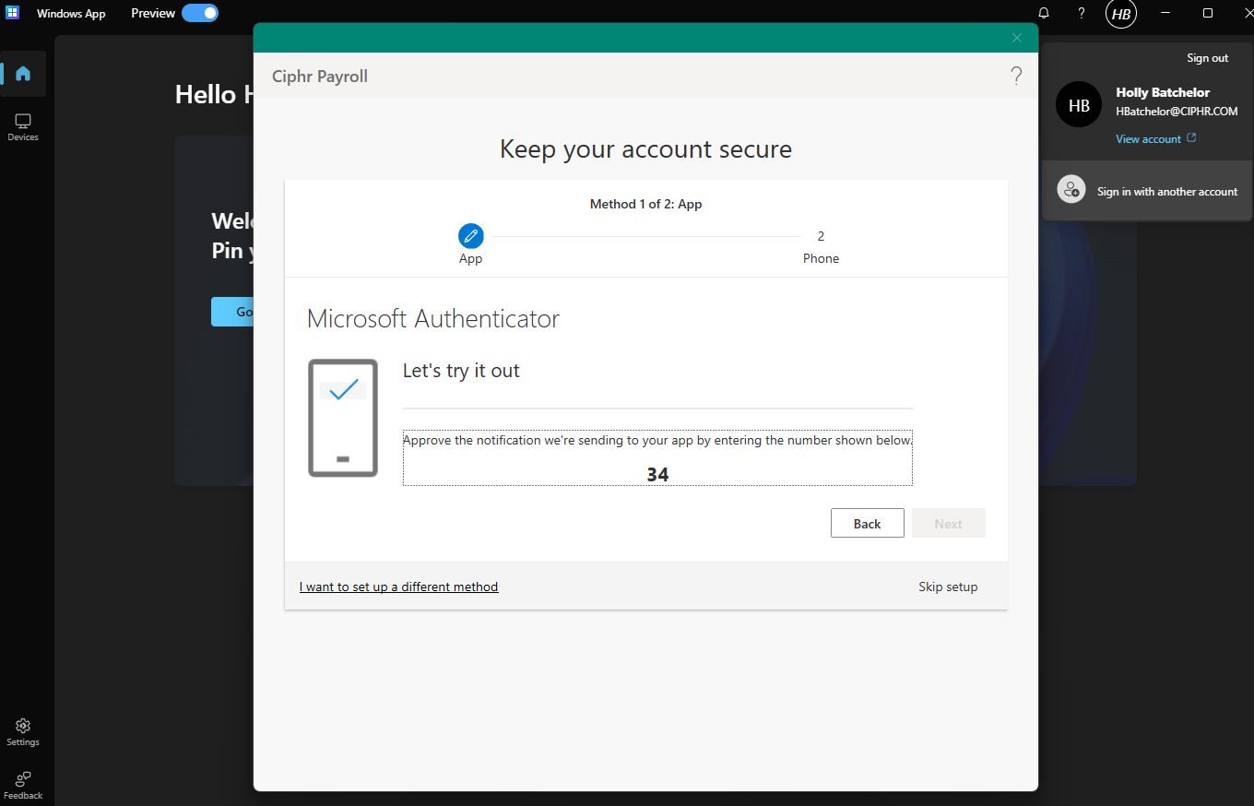Click I want to set up a different method
Viewport: 1254px width, 806px height.
(x=398, y=587)
